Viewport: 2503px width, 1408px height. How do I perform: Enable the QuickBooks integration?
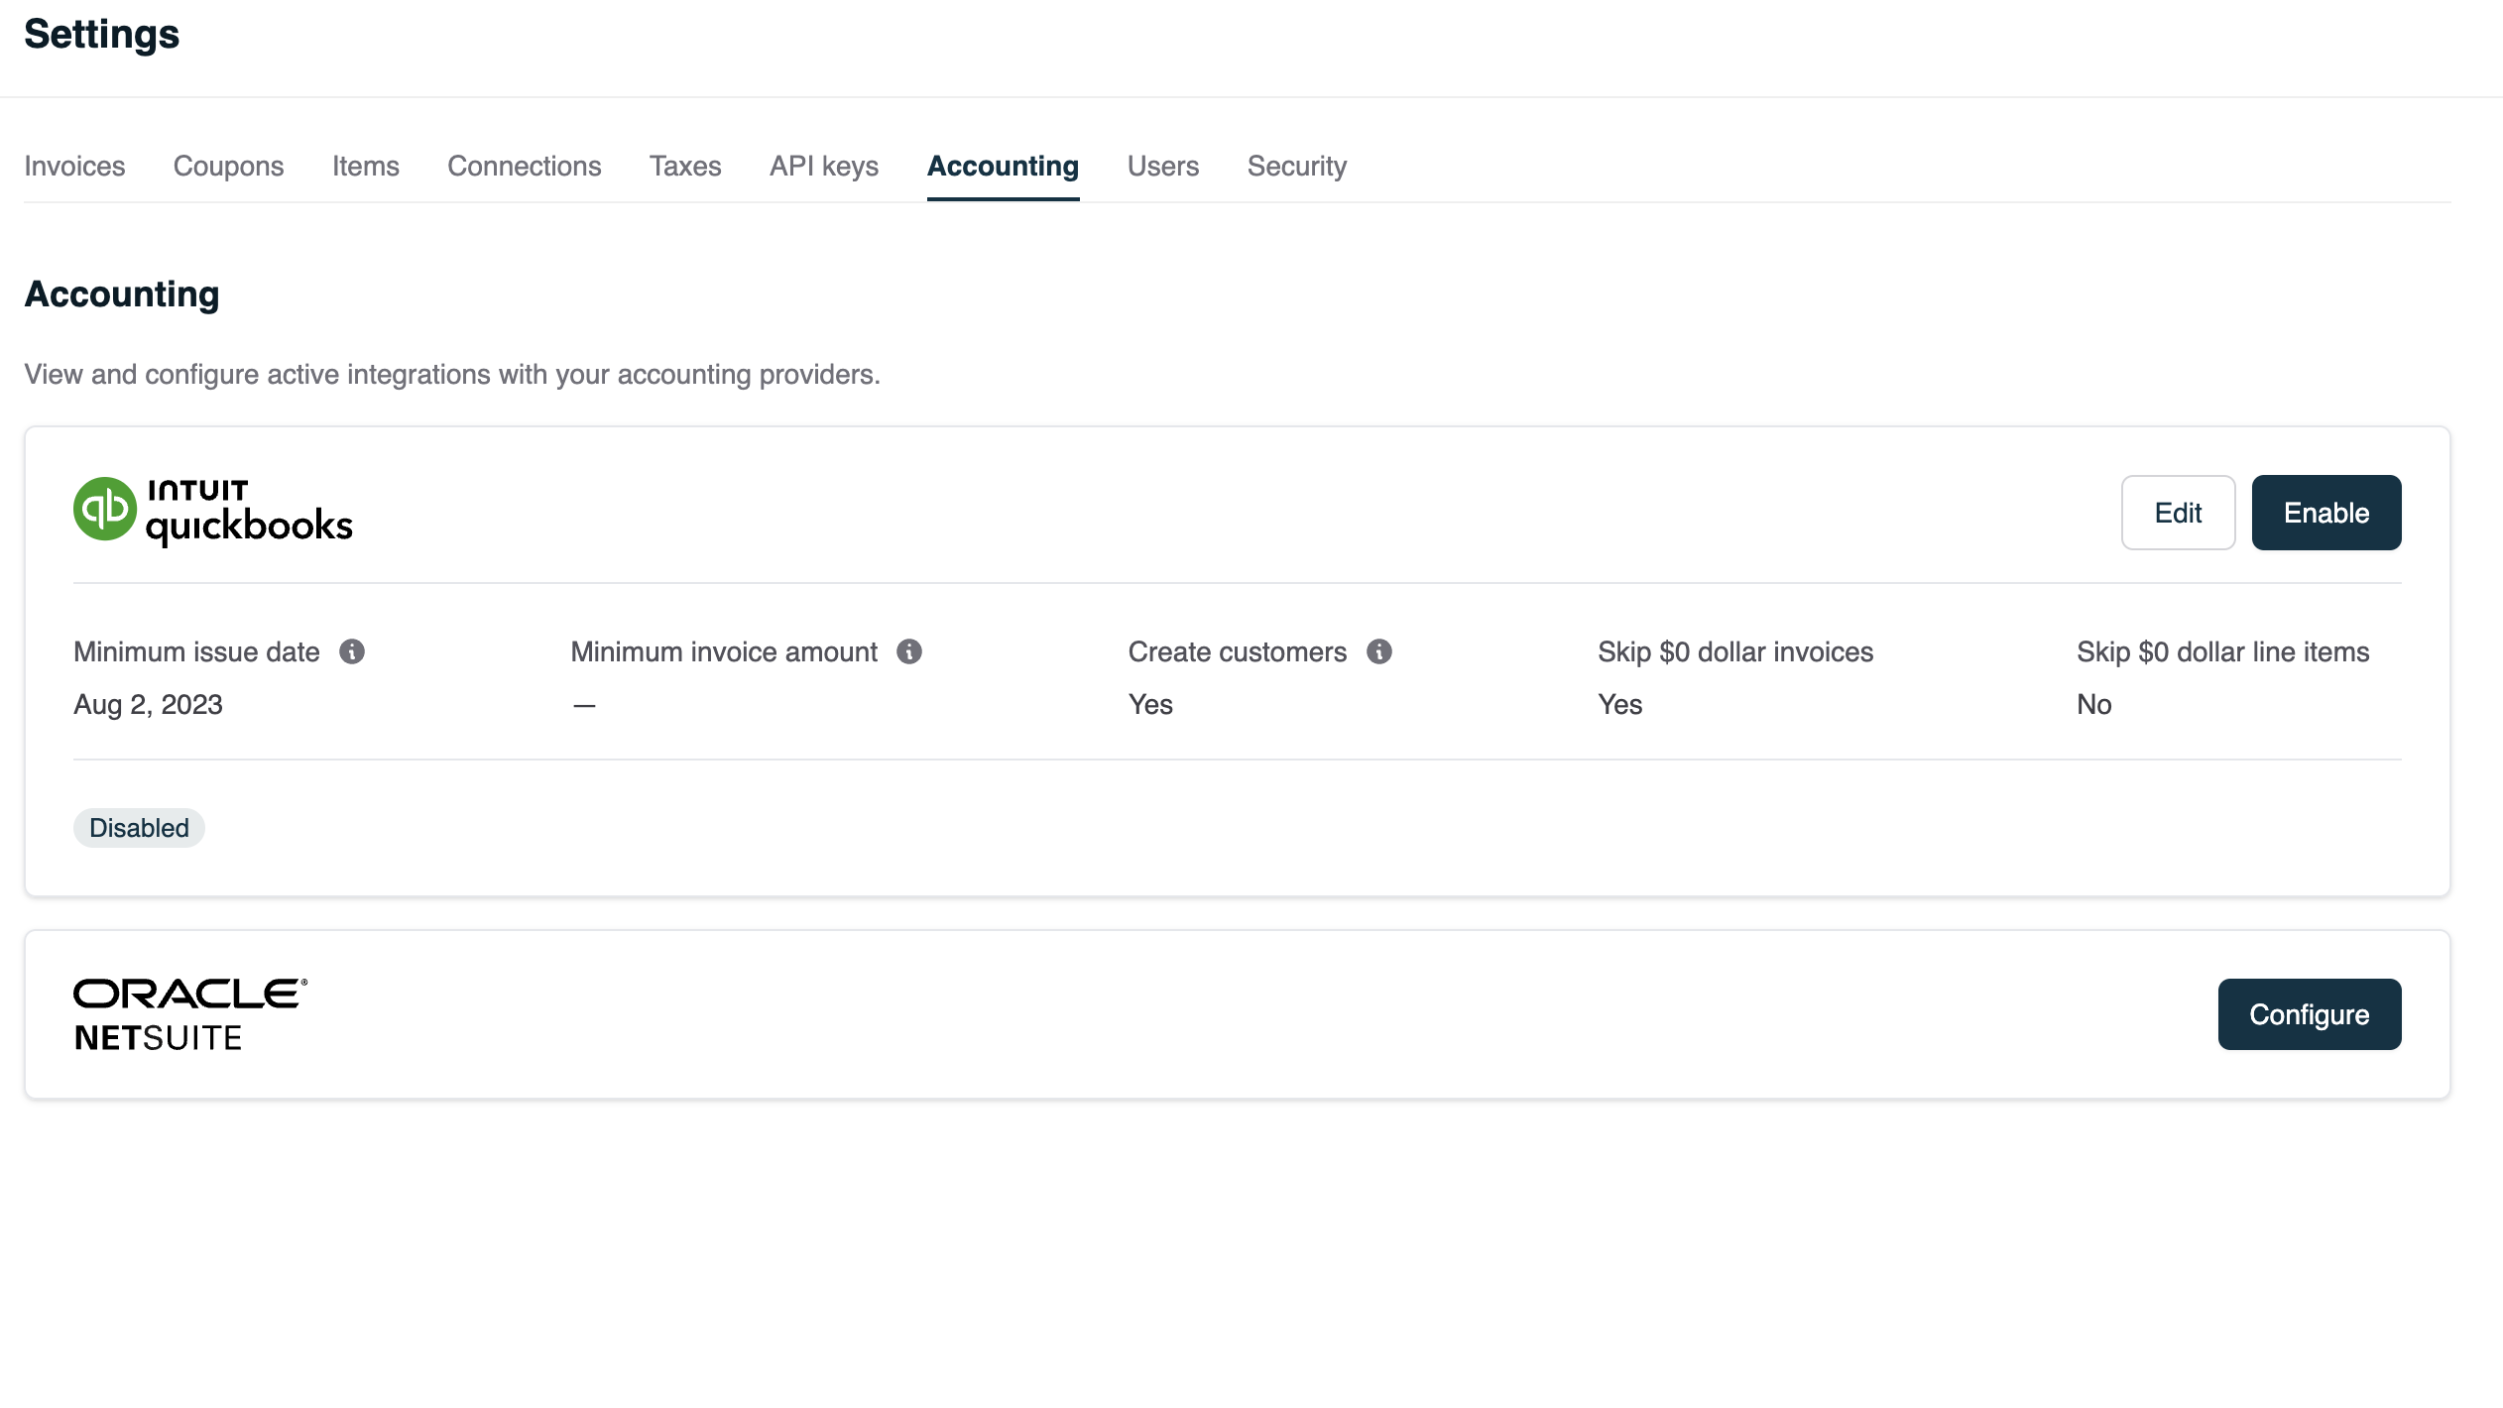[x=2325, y=513]
